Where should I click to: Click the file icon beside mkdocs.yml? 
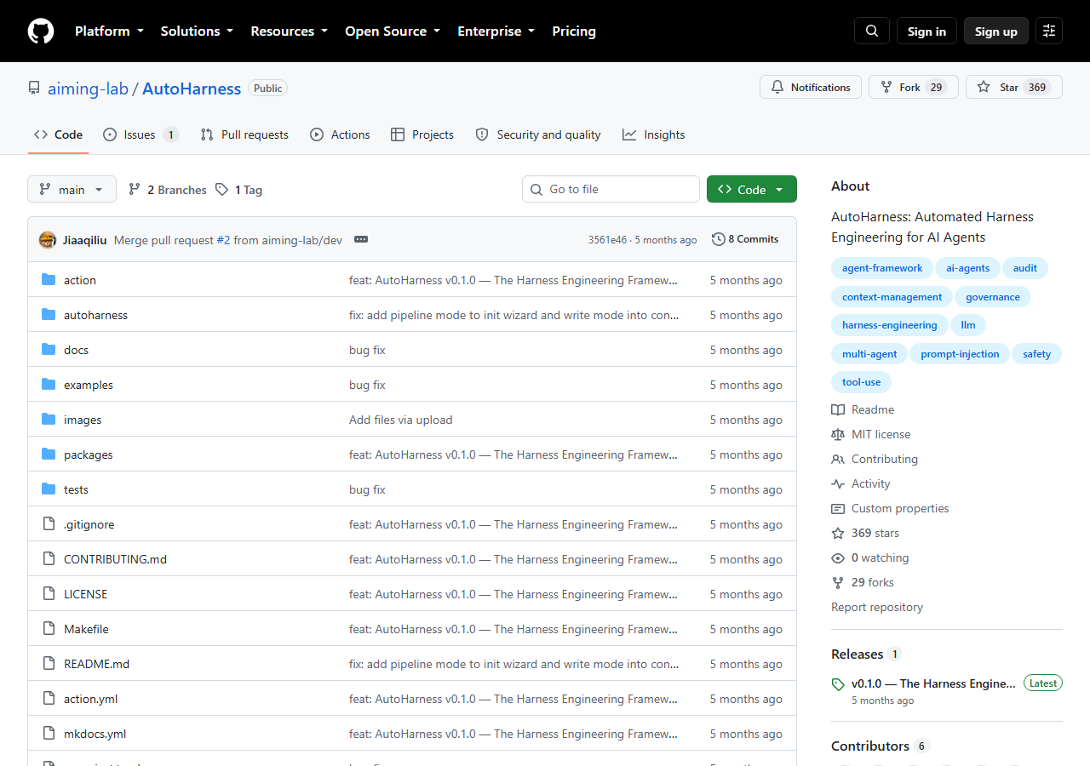coord(49,734)
